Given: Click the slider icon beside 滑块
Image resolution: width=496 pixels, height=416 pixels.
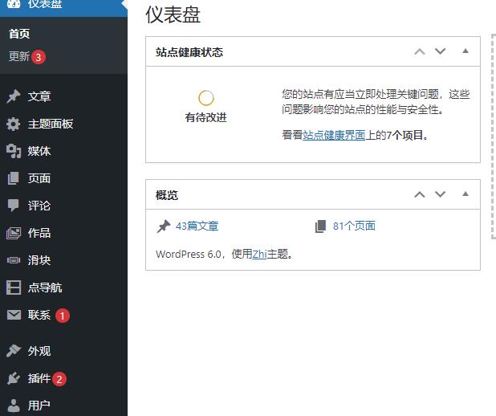Looking at the screenshot, I should (14, 260).
